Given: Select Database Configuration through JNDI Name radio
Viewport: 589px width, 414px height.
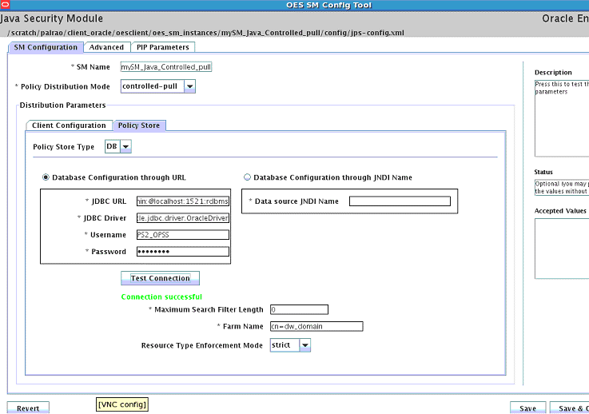Looking at the screenshot, I should [247, 177].
